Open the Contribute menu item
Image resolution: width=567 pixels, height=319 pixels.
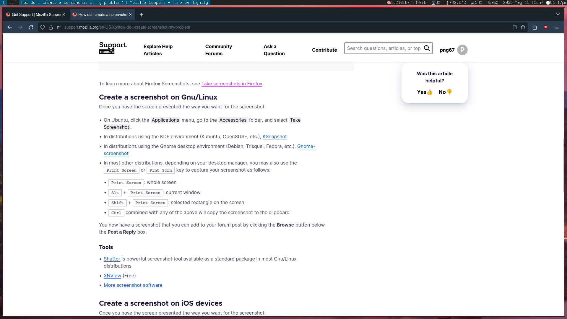[324, 50]
